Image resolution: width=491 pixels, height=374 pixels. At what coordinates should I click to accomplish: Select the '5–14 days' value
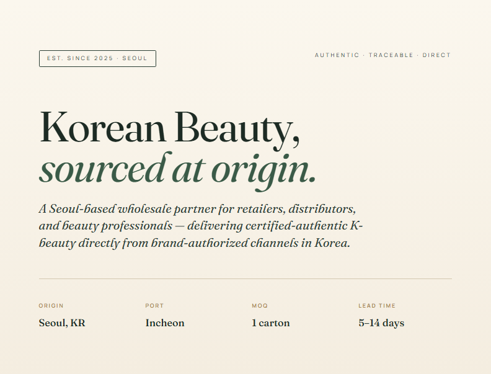381,323
